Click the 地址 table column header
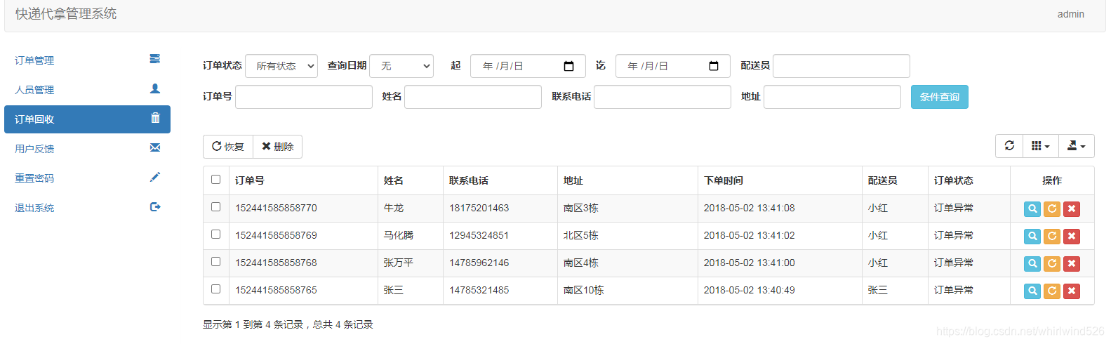Screen dimensions: 1111x344 coord(573,180)
